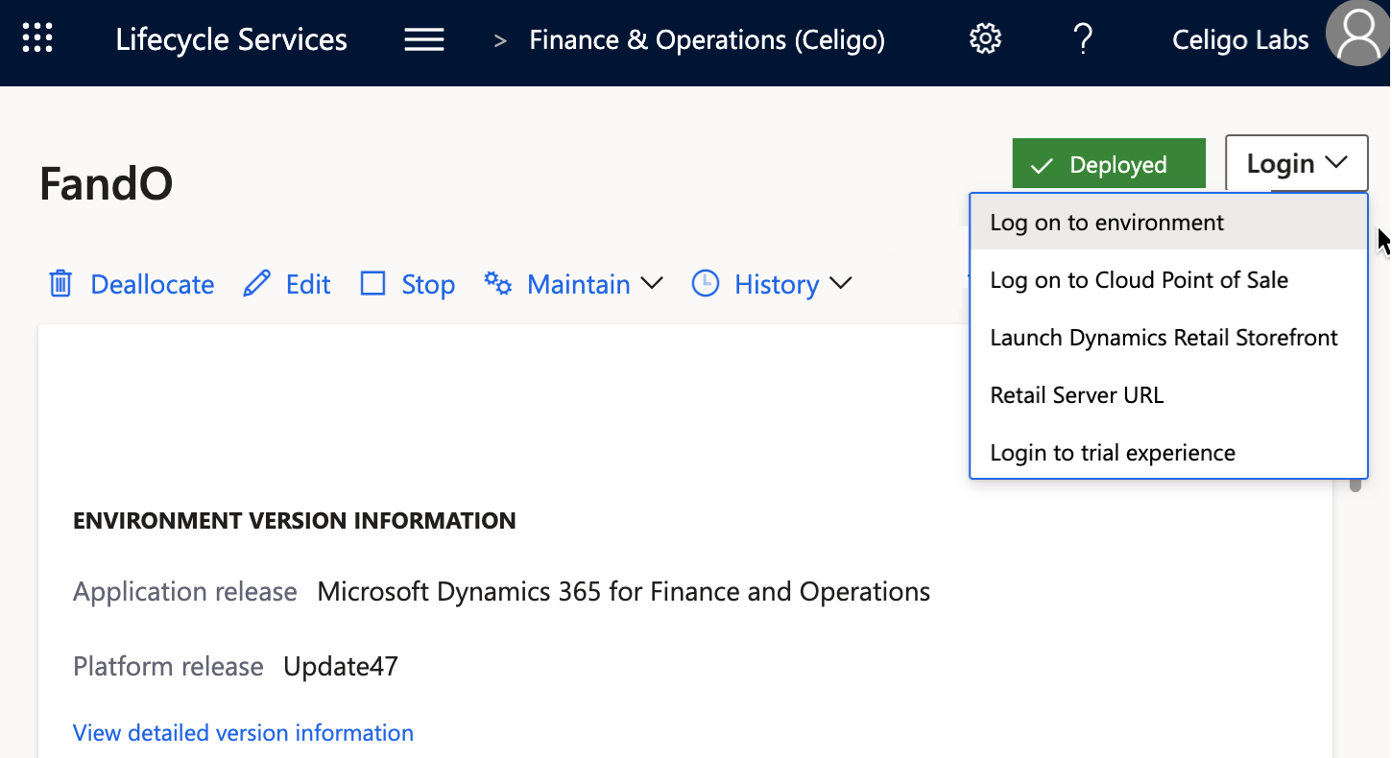
Task: Click Microsoft Dynamics 365 for Finance and Operations
Action: [623, 591]
